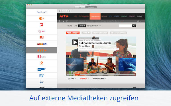Select the ZDF channel logo
171x106 pixels.
[42, 18]
